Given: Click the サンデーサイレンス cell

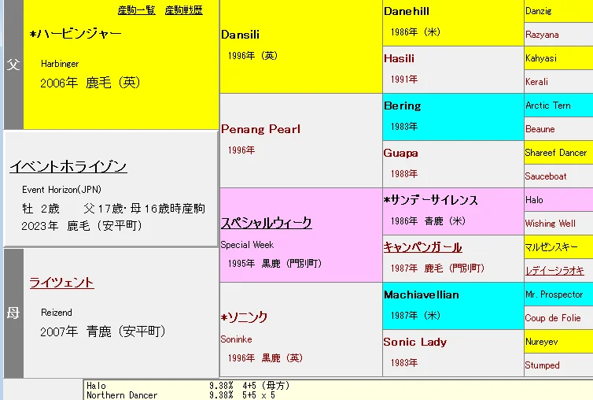Looking at the screenshot, I should (x=430, y=200).
